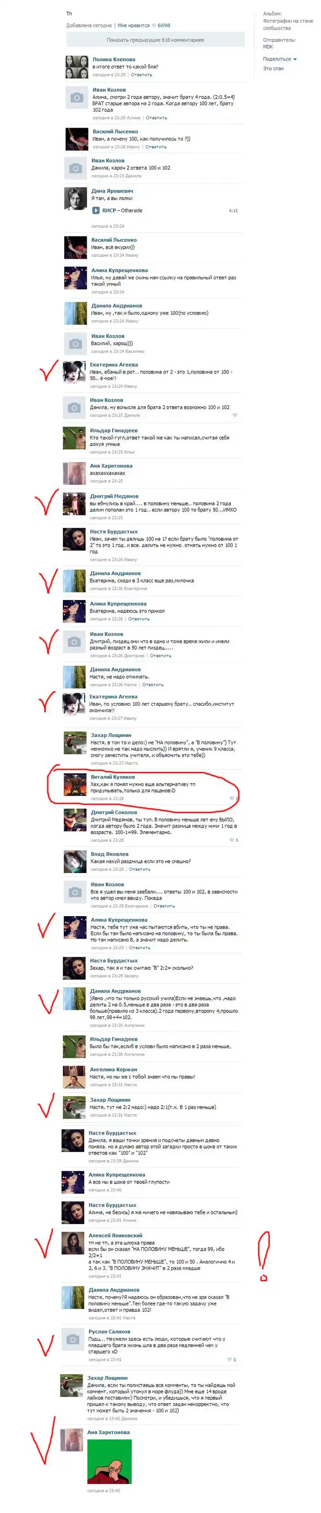Expand the Поделиться dropdown
The width and height of the screenshot is (321, 1513).
(279, 59)
